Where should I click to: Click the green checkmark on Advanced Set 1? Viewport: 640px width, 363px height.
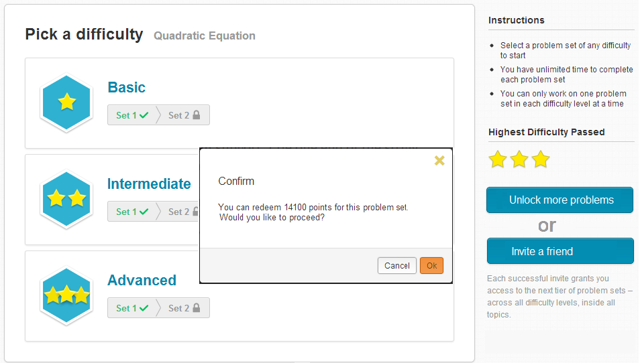click(x=144, y=308)
